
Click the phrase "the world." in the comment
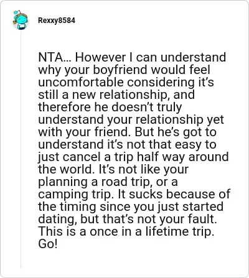(x=65, y=169)
